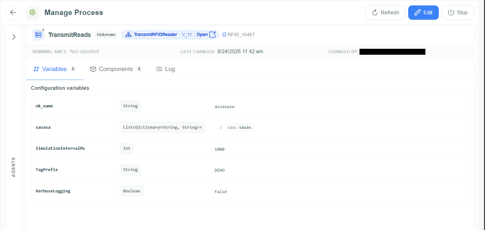This screenshot has height=230, width=485.
Task: Click the SimulationIntervalMs variable name
Action: pyautogui.click(x=60, y=148)
